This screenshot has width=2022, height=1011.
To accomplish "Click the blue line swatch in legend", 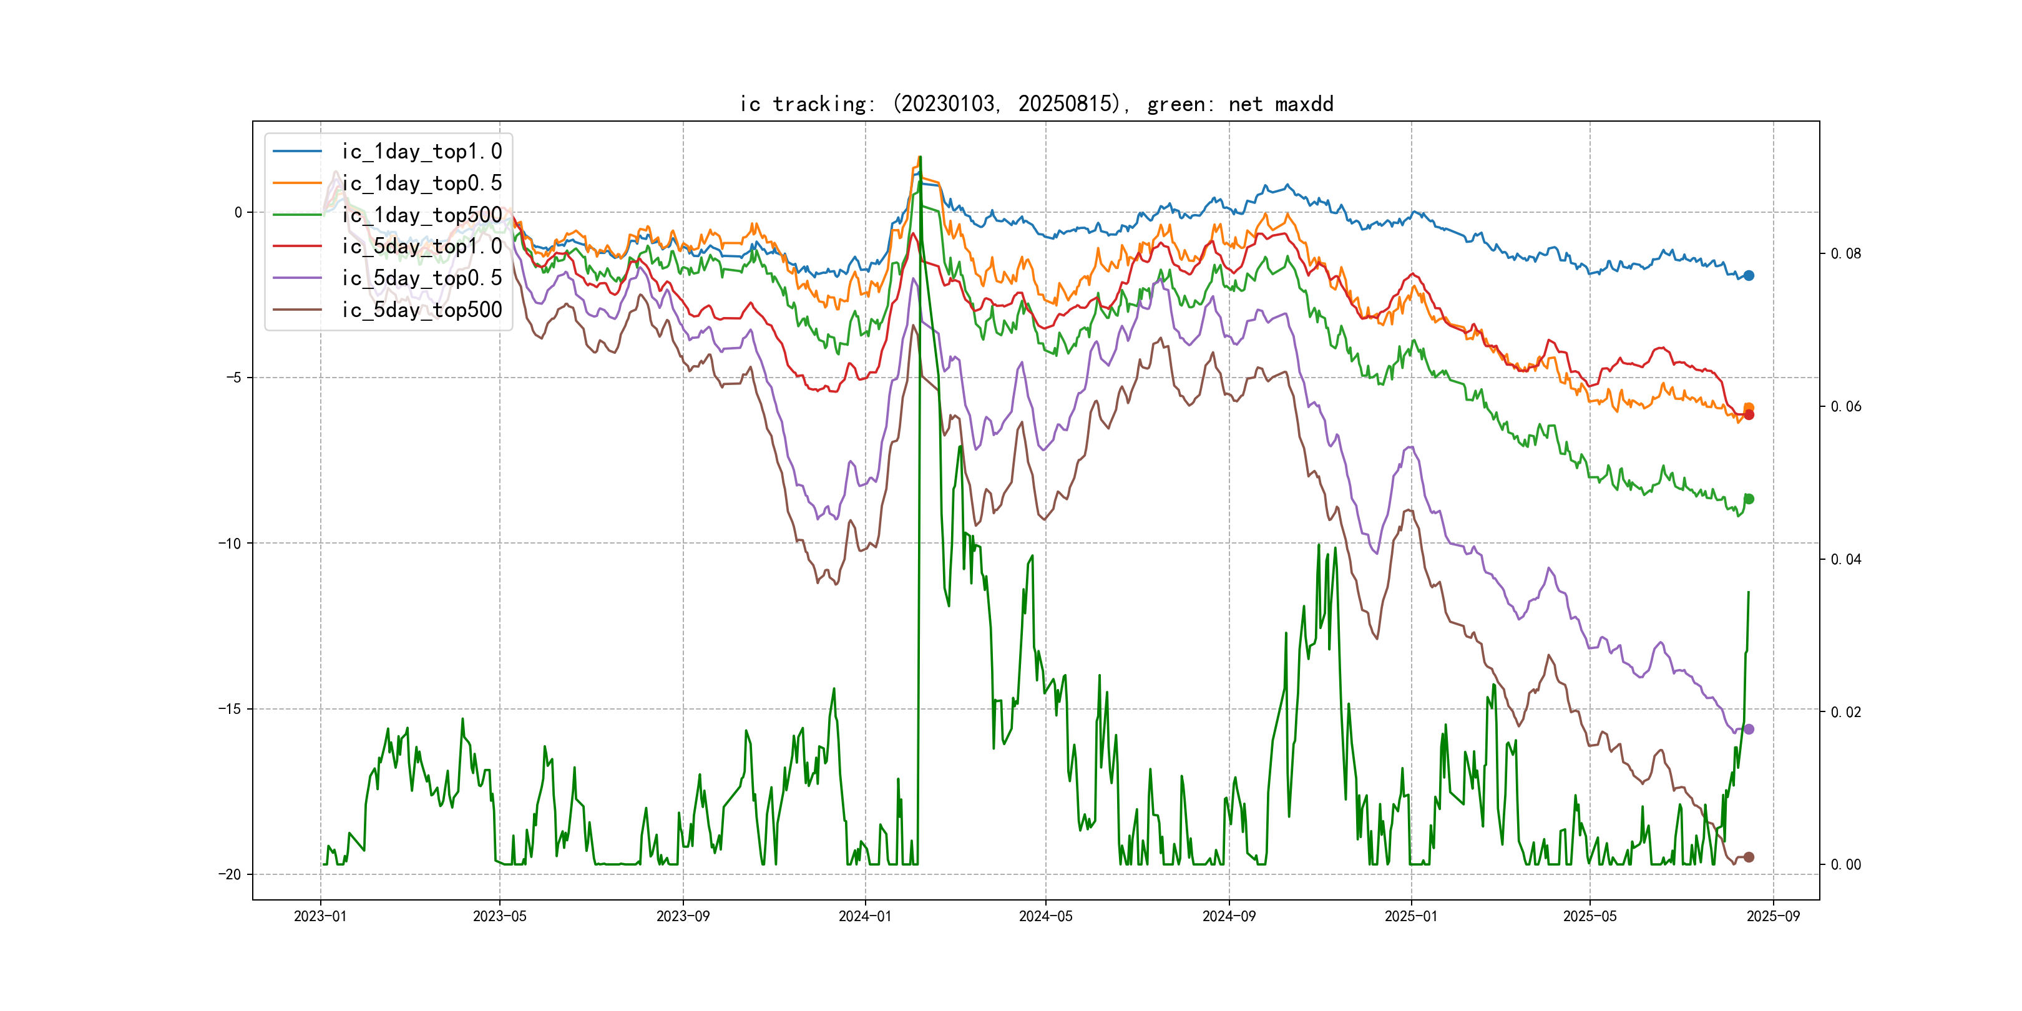I will tap(298, 152).
